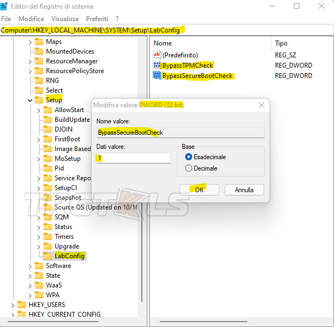The width and height of the screenshot is (334, 327).
Task: Collapse the Setup key in tree
Action: click(x=30, y=100)
